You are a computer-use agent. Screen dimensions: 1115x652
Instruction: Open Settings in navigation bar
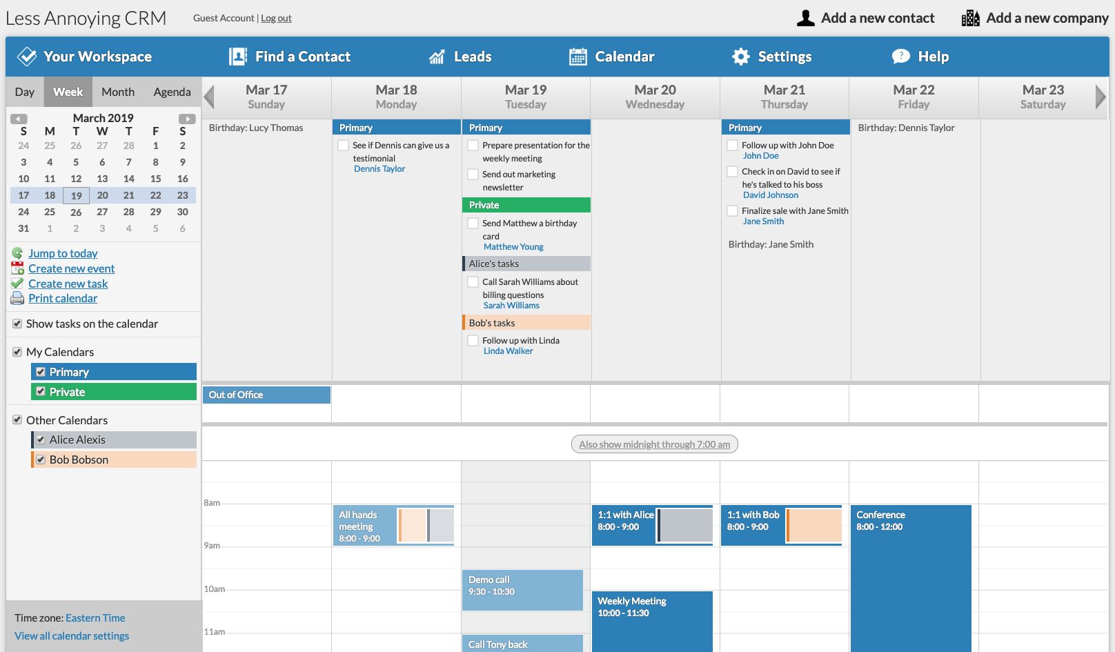[x=771, y=57]
